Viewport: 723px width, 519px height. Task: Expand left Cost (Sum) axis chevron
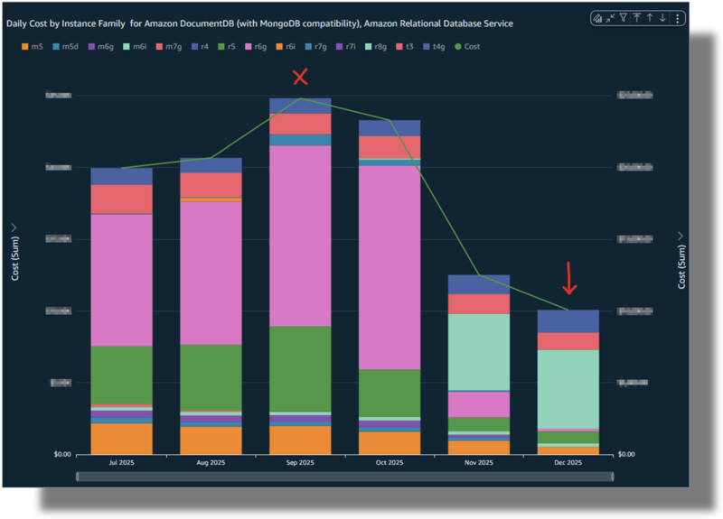14,227
